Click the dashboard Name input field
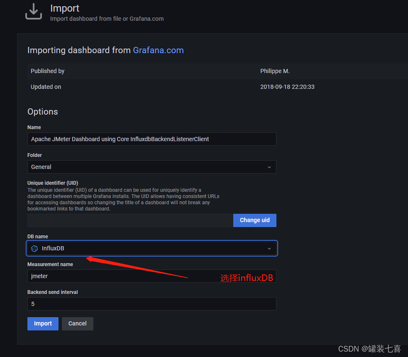 tap(151, 139)
